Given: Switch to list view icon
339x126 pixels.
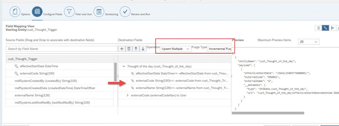Looking at the screenshot, I should 318,28.
